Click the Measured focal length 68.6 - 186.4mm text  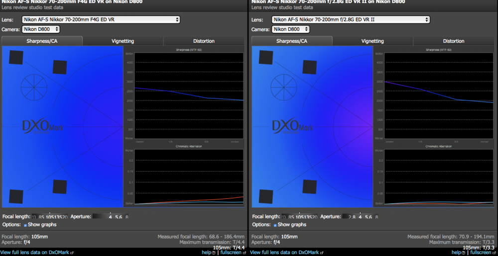tap(201, 237)
